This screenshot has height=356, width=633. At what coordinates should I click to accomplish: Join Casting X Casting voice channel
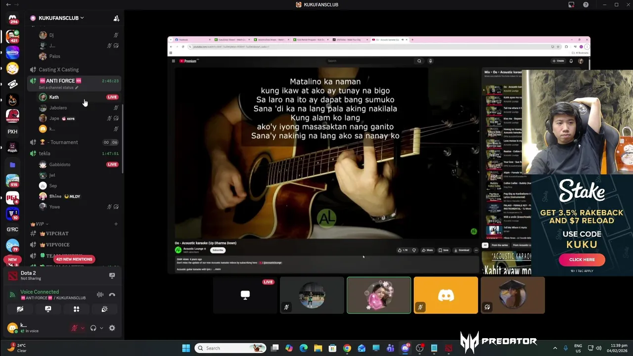58,70
